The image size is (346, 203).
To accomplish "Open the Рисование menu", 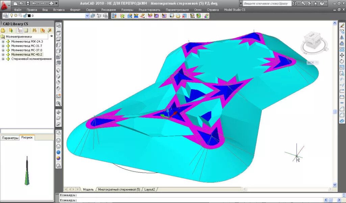I will (x=108, y=10).
